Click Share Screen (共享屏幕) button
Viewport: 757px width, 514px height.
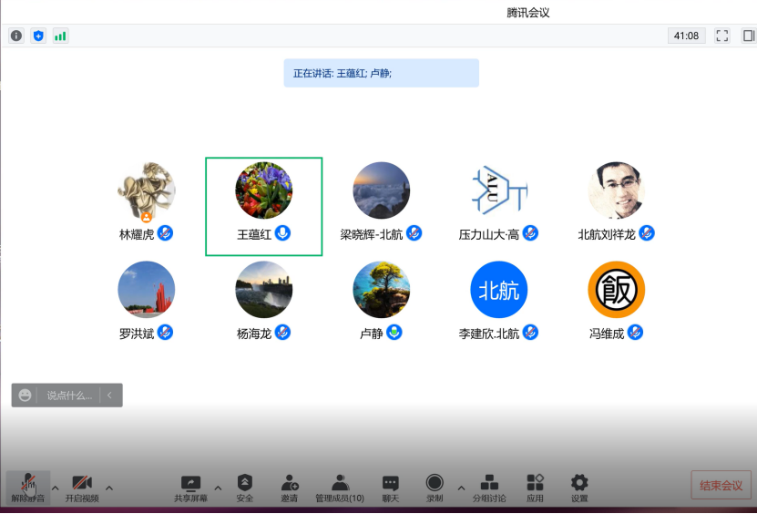[190, 486]
